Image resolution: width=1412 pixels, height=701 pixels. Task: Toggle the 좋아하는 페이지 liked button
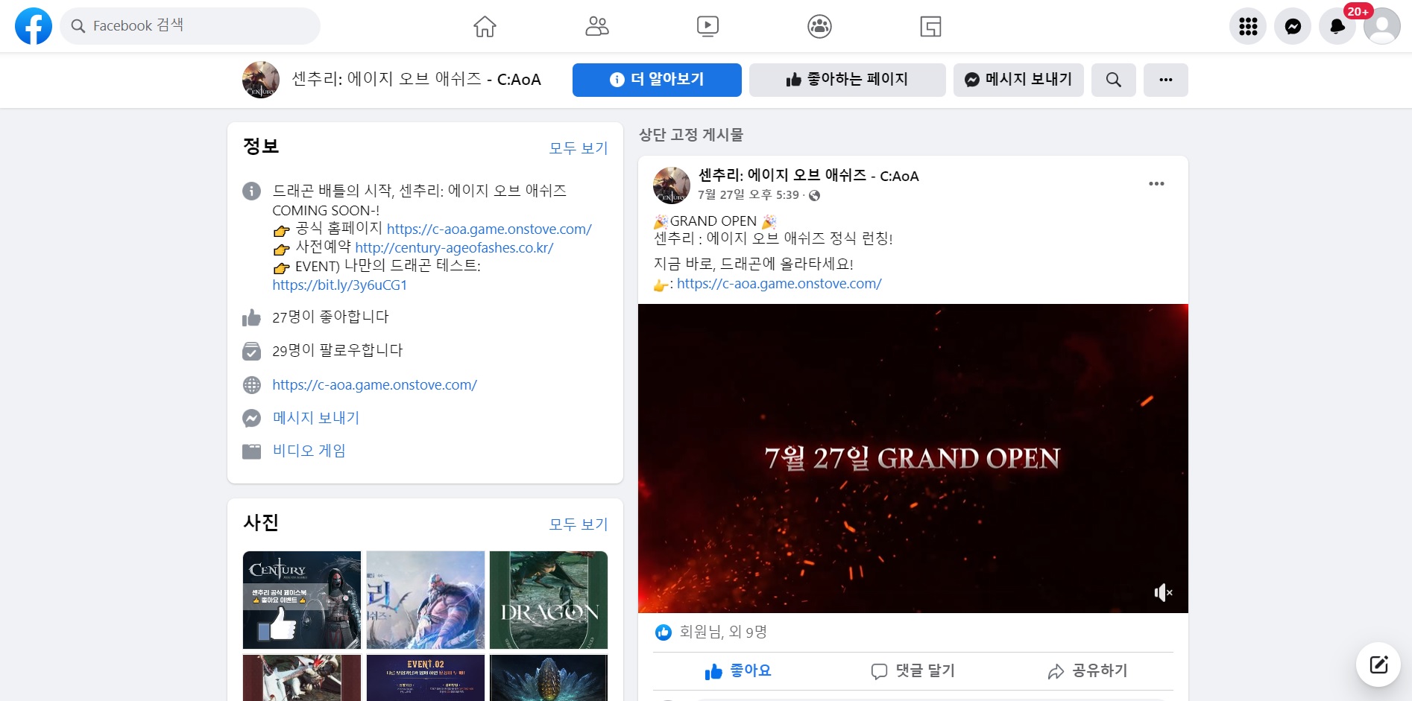847,80
